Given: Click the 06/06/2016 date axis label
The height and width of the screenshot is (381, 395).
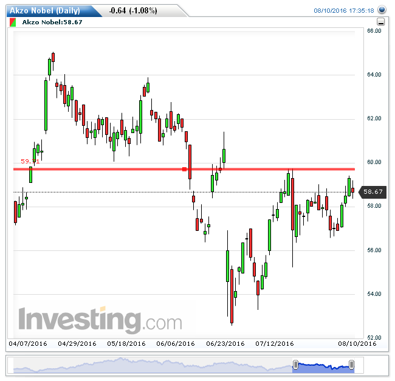Looking at the screenshot, I should click(x=176, y=344).
